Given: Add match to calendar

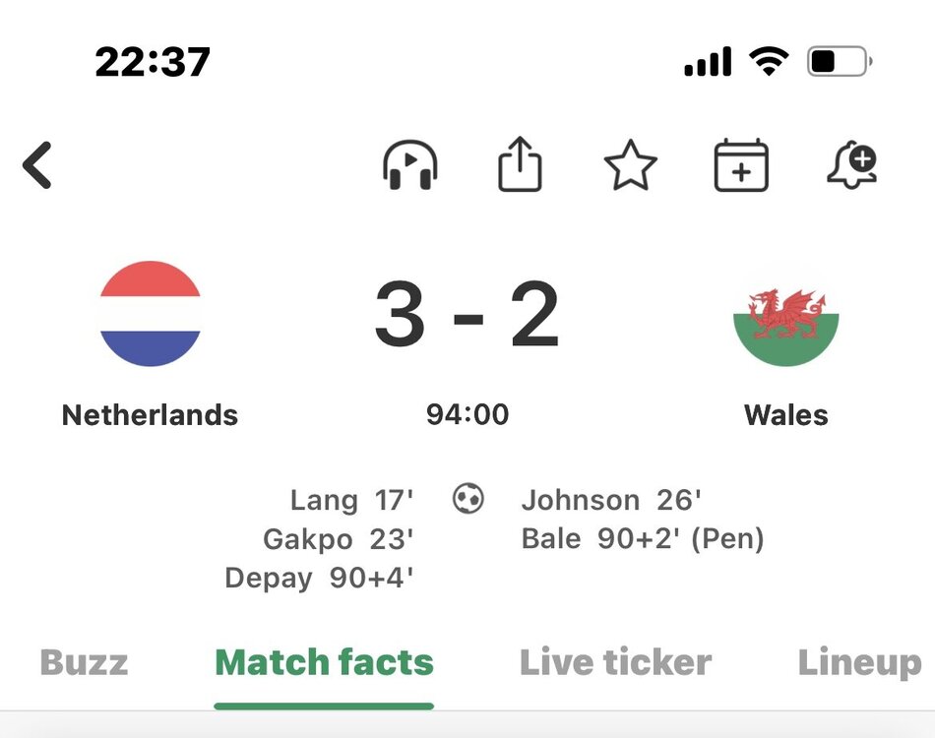Looking at the screenshot, I should 741,165.
